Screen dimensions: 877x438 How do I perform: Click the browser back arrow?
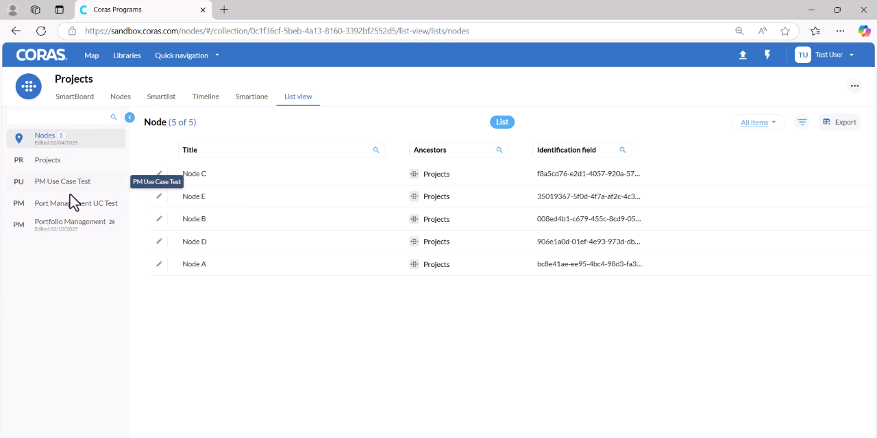pyautogui.click(x=16, y=31)
